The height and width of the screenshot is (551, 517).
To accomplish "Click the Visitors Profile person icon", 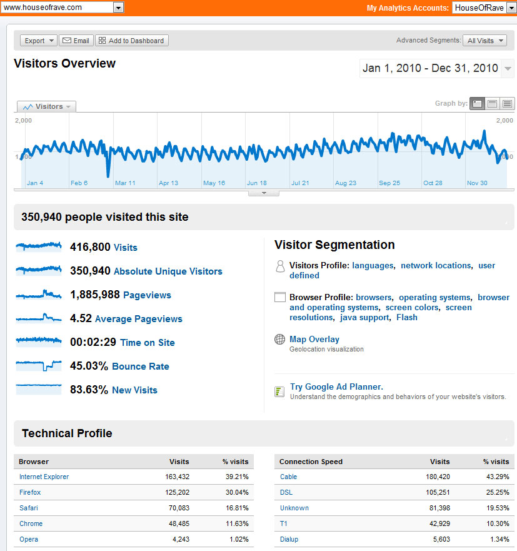I will pyautogui.click(x=280, y=266).
